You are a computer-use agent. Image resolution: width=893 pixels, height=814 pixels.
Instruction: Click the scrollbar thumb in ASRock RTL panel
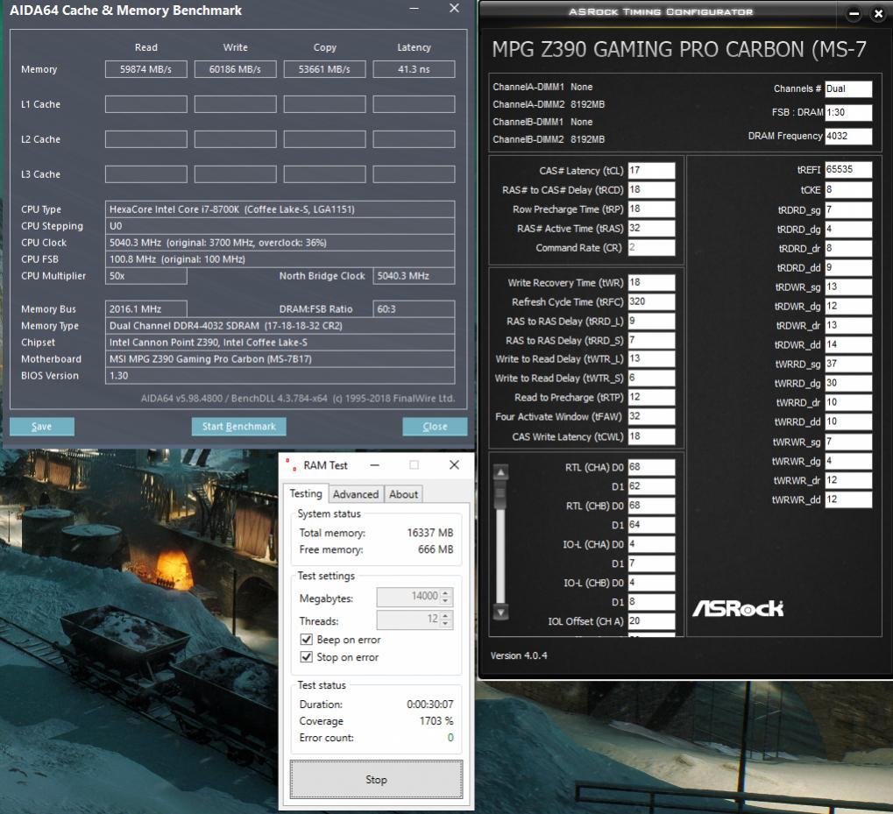[x=500, y=494]
